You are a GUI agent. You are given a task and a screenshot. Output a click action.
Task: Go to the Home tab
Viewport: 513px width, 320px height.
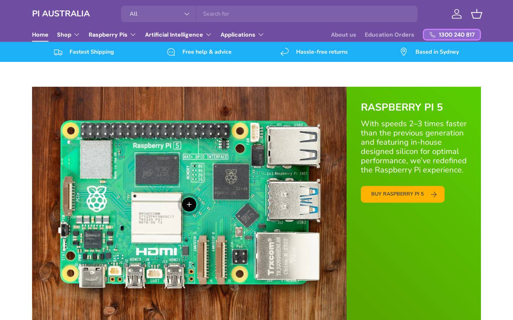(40, 35)
